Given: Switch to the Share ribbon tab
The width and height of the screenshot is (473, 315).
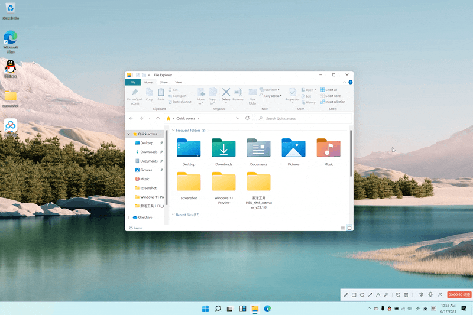Looking at the screenshot, I should [164, 82].
